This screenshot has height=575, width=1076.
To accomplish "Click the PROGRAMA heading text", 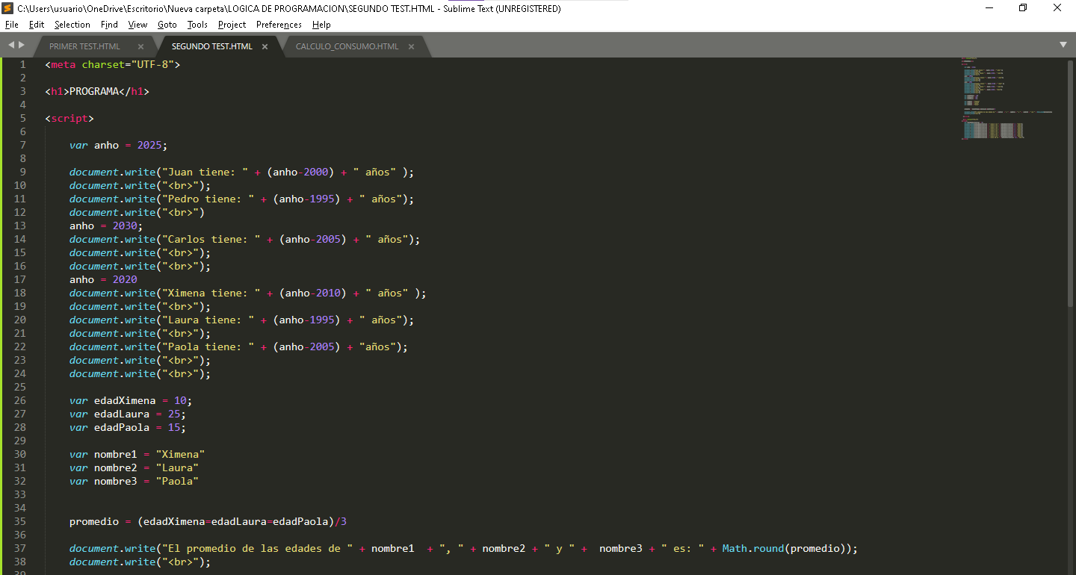I will [94, 91].
